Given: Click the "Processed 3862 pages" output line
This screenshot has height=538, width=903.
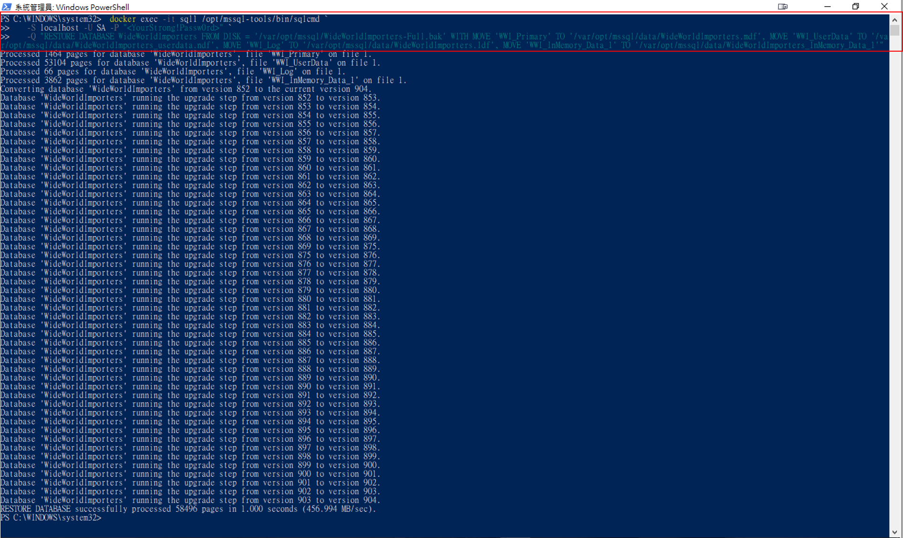Looking at the screenshot, I should (203, 80).
